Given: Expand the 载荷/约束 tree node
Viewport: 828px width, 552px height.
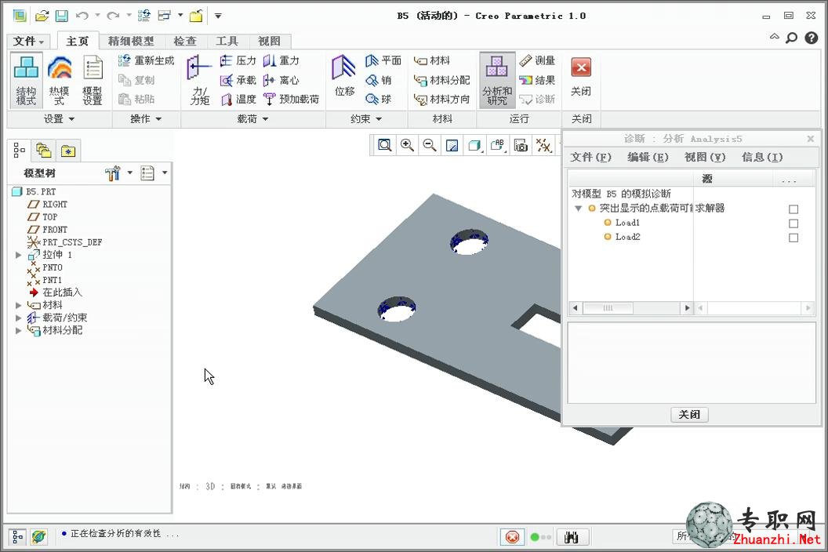Looking at the screenshot, I should tap(19, 318).
